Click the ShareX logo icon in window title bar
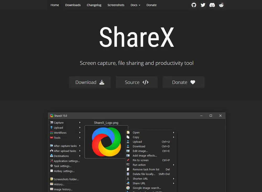 (52, 116)
